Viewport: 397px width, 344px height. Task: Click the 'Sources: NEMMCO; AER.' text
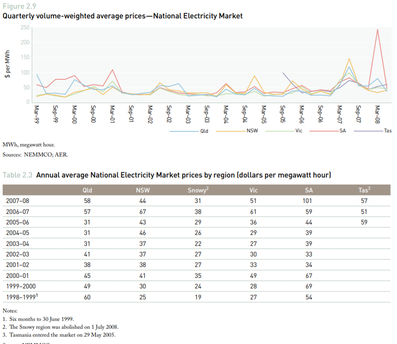pyautogui.click(x=36, y=154)
